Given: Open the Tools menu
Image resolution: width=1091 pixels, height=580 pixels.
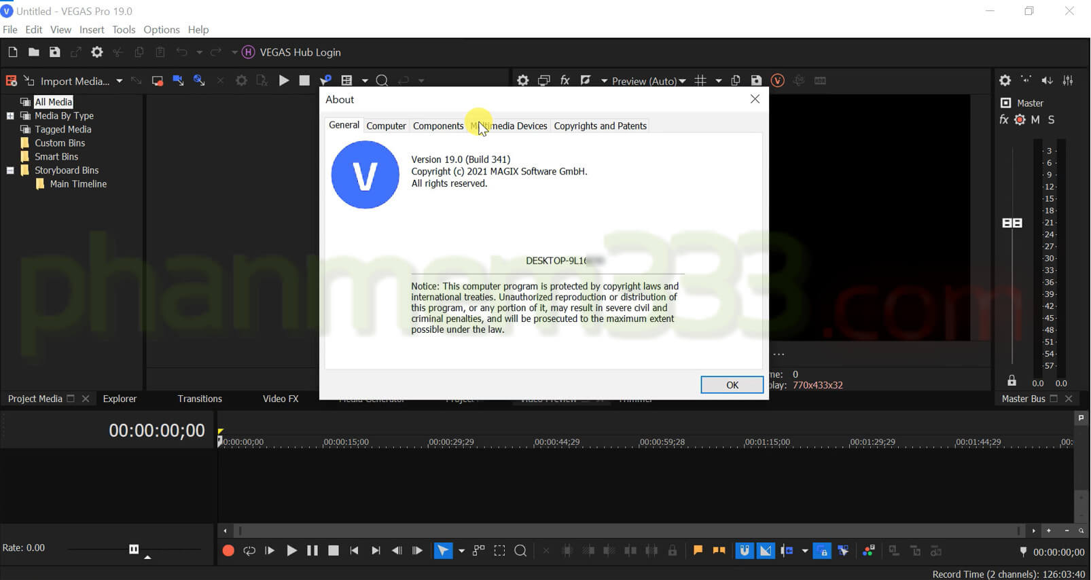Looking at the screenshot, I should tap(124, 30).
